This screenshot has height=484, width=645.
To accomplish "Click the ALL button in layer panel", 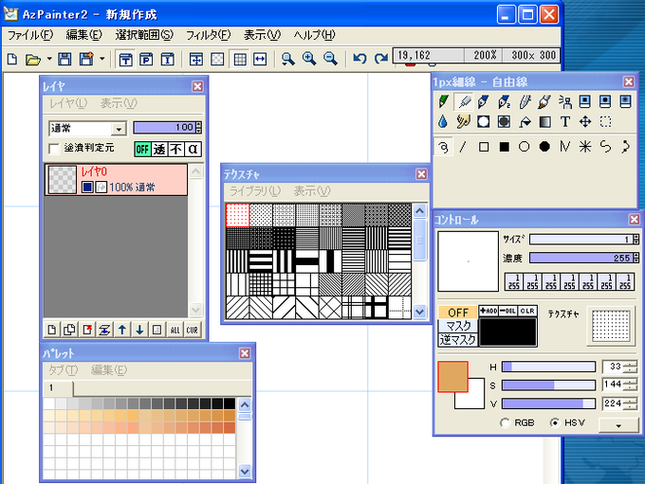I will point(175,330).
